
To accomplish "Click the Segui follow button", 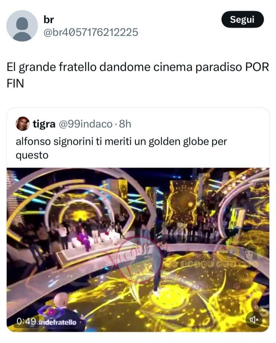I will pyautogui.click(x=242, y=19).
